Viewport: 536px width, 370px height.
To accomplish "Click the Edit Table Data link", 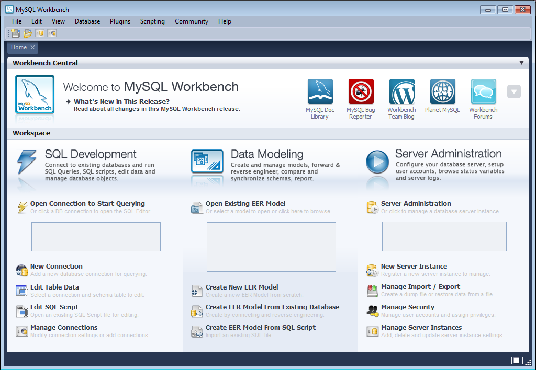I will [x=54, y=287].
